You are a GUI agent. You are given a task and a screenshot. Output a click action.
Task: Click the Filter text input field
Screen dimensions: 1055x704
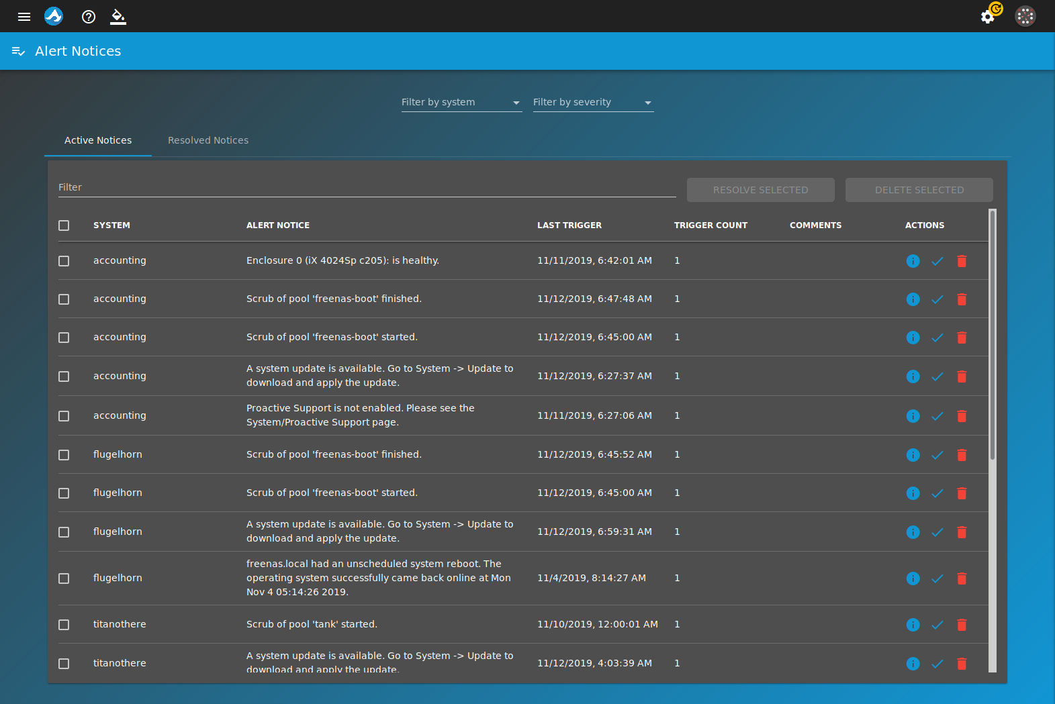tap(367, 187)
